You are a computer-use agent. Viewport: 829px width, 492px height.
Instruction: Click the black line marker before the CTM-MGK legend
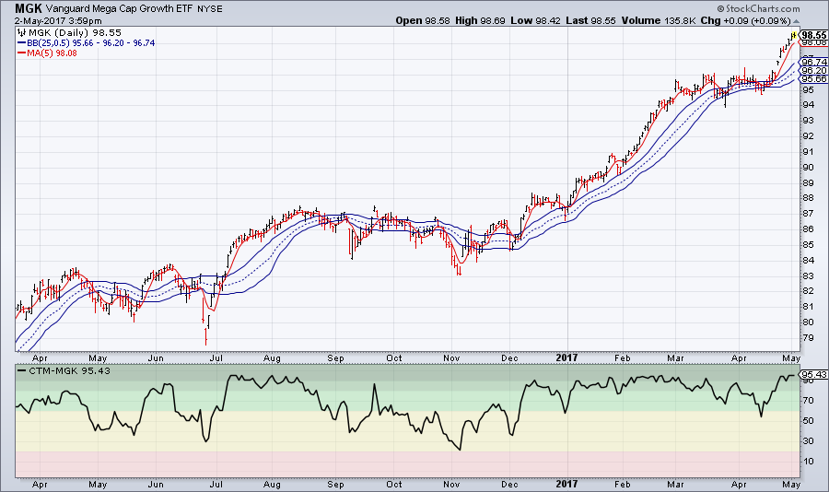click(22, 371)
